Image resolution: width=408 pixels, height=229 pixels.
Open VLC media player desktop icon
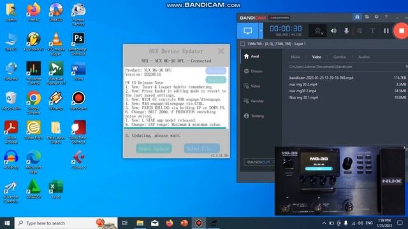tap(56, 44)
